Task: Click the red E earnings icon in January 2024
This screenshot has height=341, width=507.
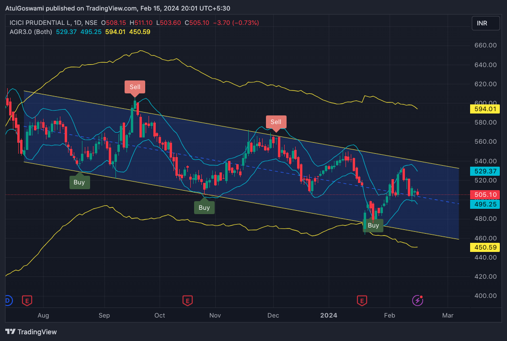Action: click(362, 301)
